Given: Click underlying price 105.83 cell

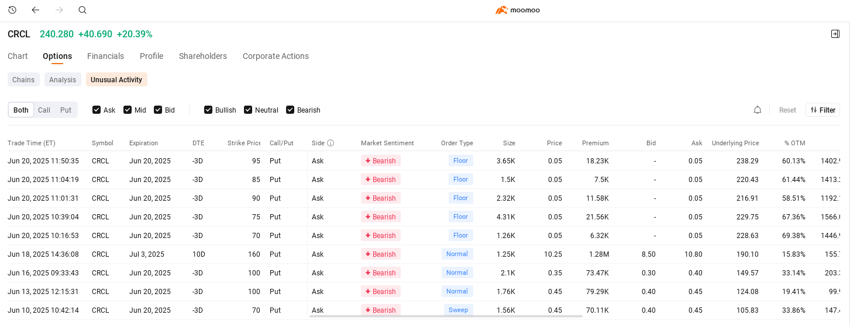Looking at the screenshot, I should (x=748, y=310).
